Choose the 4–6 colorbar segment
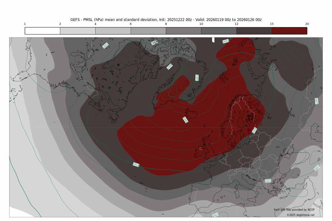This screenshot has height=221, width=332. click(x=113, y=31)
